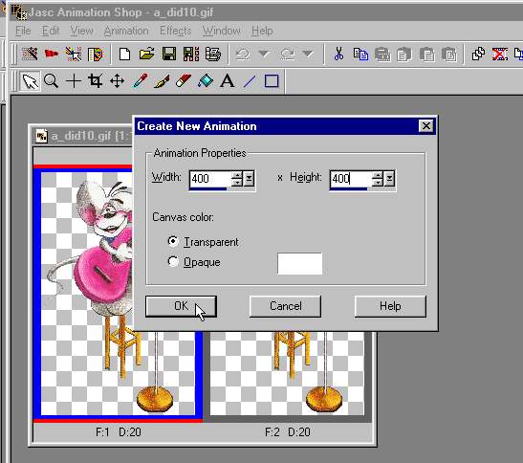Open the Animation Wizard icon
This screenshot has height=463, width=523.
click(30, 54)
